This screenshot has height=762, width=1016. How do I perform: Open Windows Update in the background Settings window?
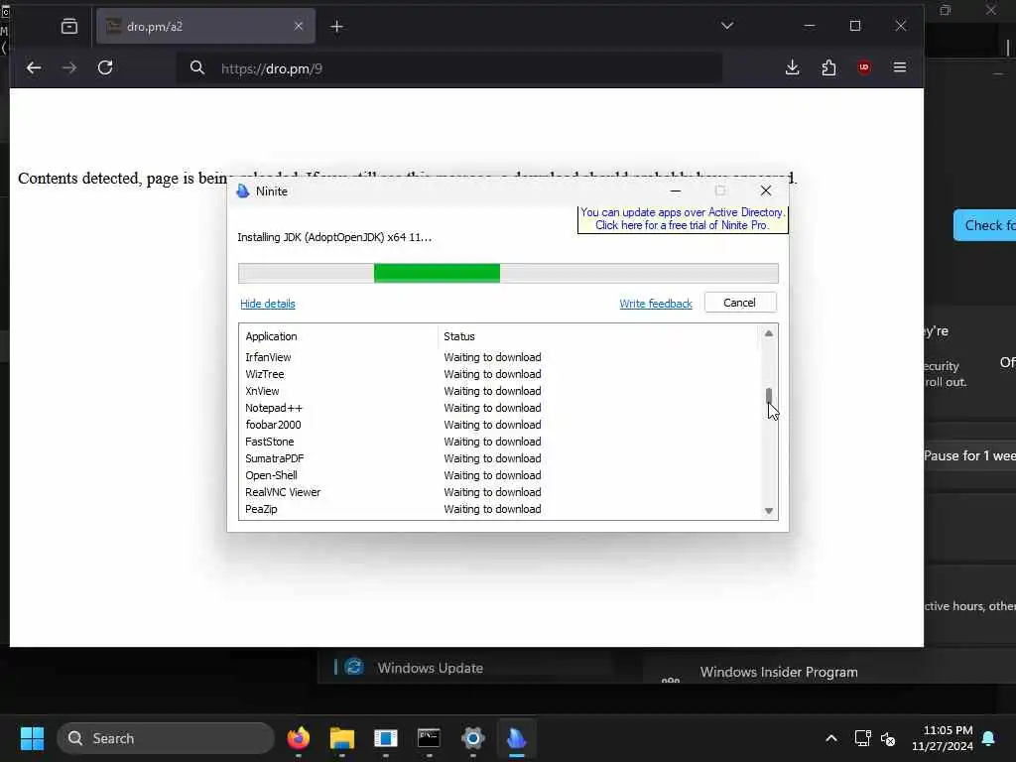pos(431,668)
